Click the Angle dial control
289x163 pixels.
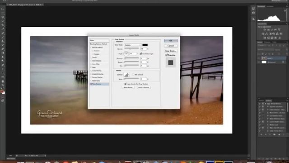point(126,53)
